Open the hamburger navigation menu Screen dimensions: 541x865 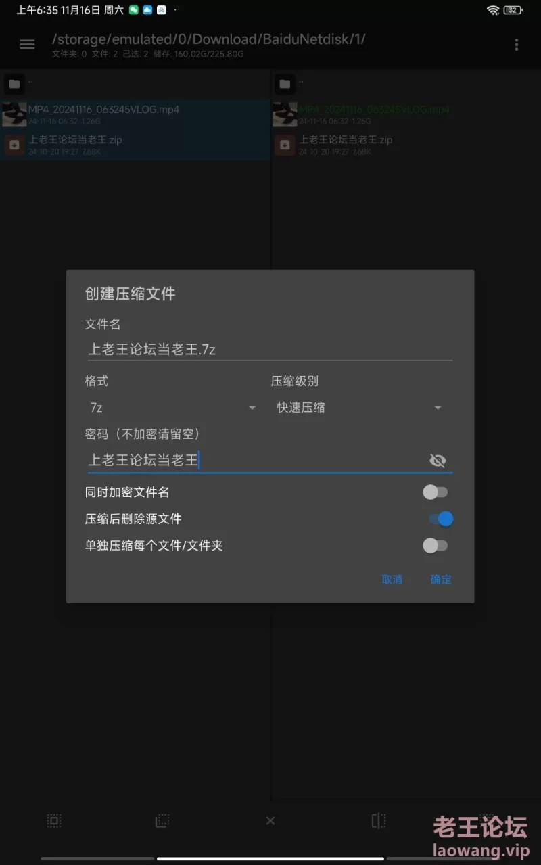click(x=27, y=45)
